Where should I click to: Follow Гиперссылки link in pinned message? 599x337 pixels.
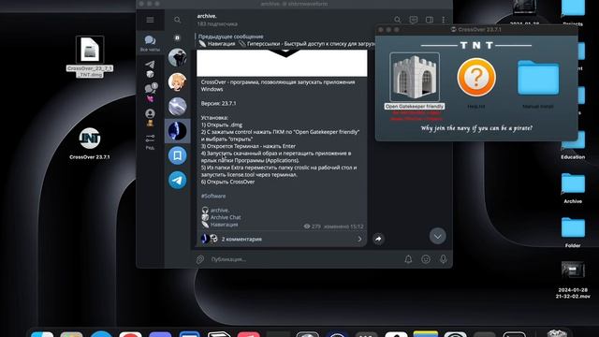click(x=264, y=44)
